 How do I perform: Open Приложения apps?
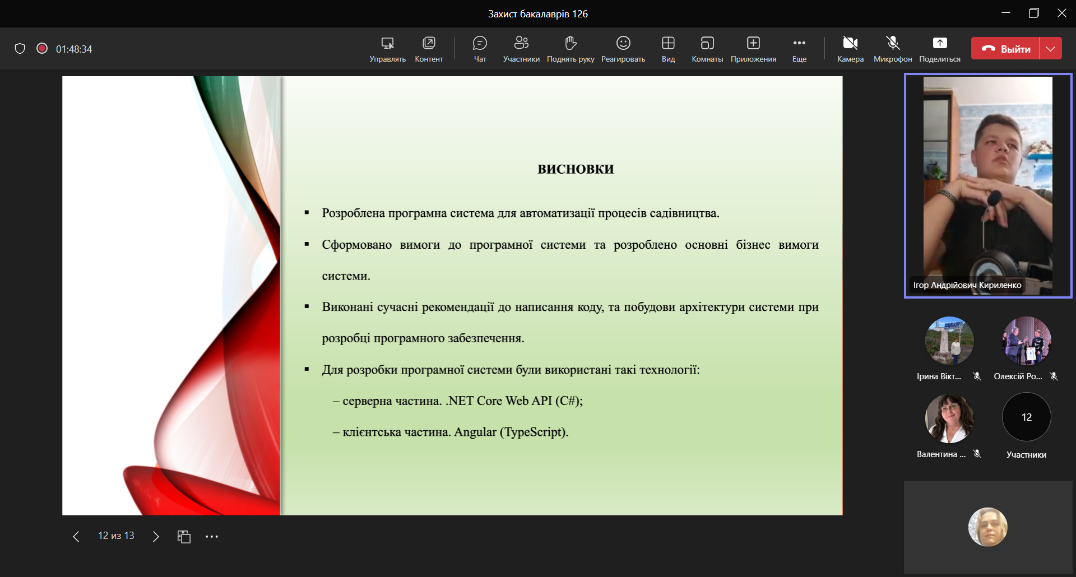pos(753,49)
